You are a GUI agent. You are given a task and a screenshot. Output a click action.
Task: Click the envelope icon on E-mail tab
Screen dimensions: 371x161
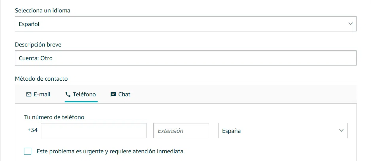(x=29, y=95)
